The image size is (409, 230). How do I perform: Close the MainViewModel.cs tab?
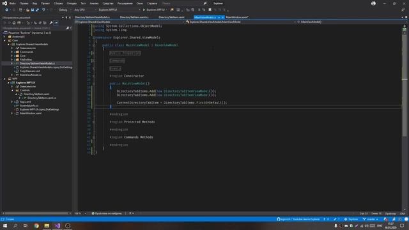[223, 17]
